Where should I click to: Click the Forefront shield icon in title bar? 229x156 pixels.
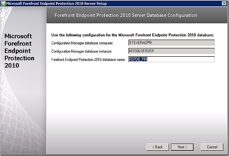tap(3, 3)
